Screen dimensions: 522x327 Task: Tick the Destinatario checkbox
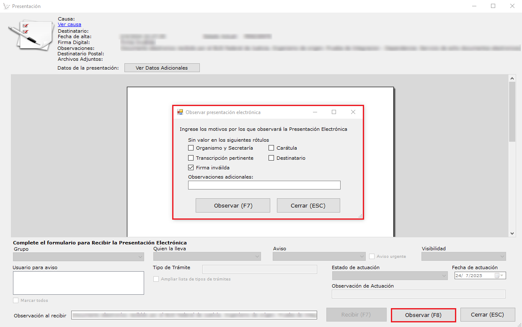pyautogui.click(x=271, y=158)
